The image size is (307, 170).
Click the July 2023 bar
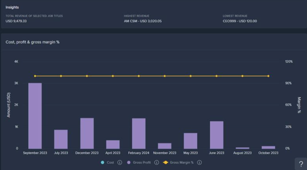(61, 139)
